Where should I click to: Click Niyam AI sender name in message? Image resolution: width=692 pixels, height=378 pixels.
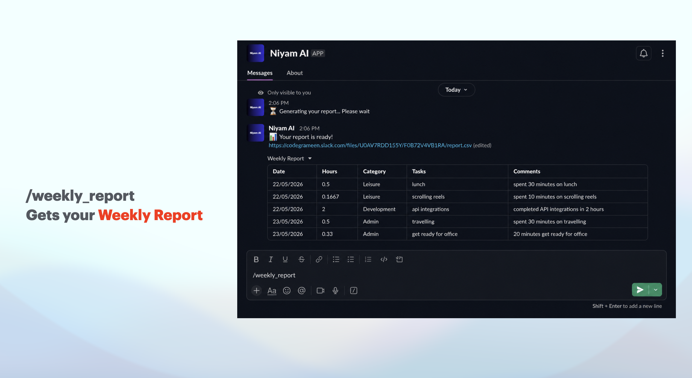282,128
